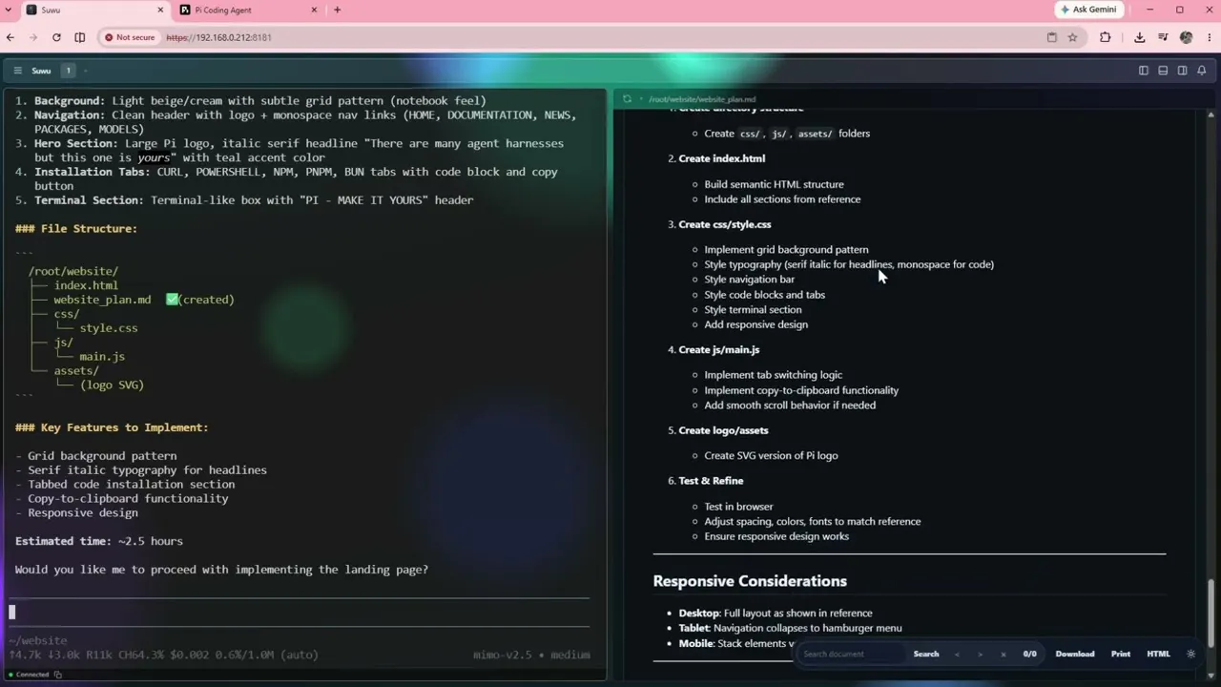Copy connection info next to Connected
Screen dimensions: 1221x687
pos(58,675)
